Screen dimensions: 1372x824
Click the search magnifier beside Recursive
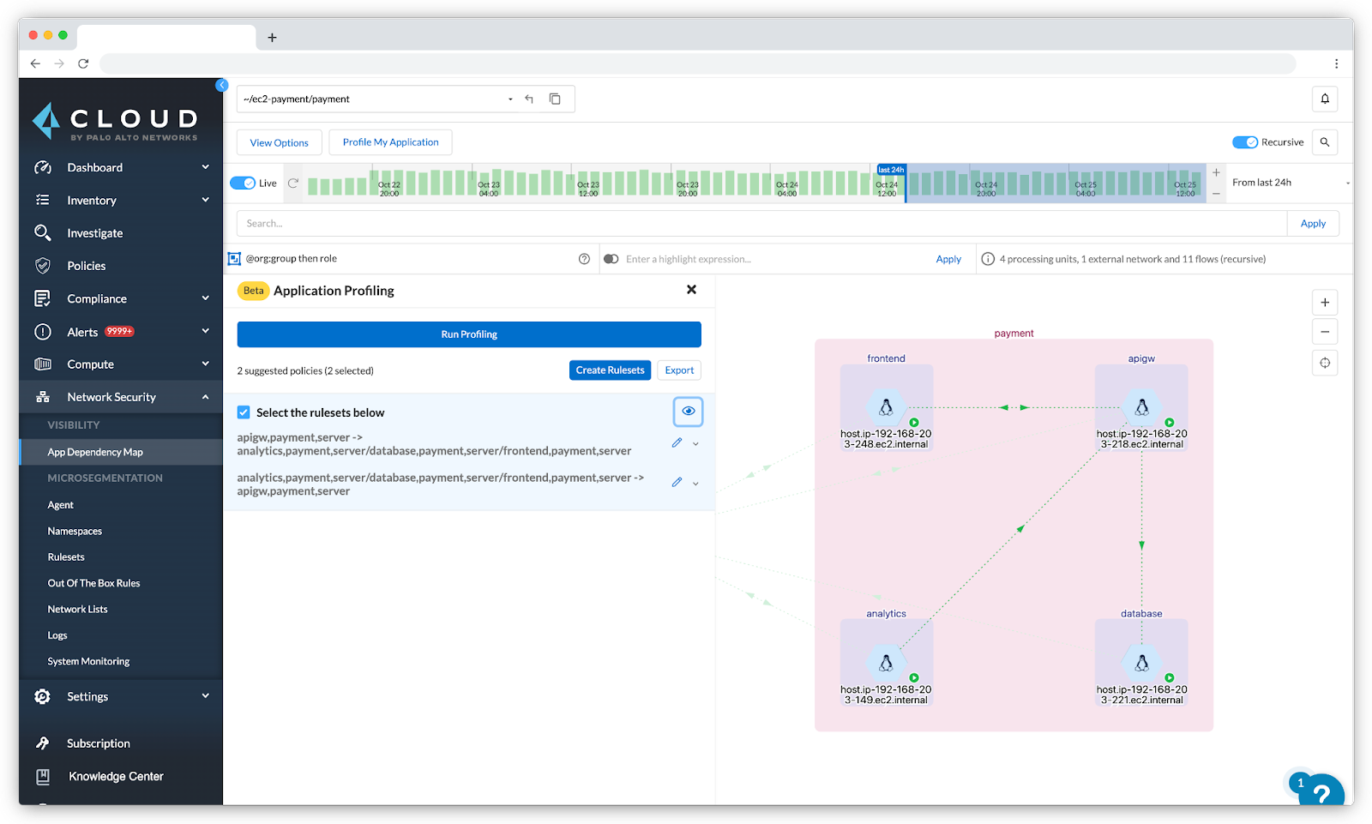[1325, 142]
